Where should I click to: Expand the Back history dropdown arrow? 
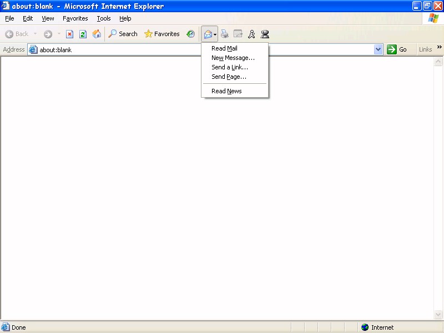pos(35,34)
